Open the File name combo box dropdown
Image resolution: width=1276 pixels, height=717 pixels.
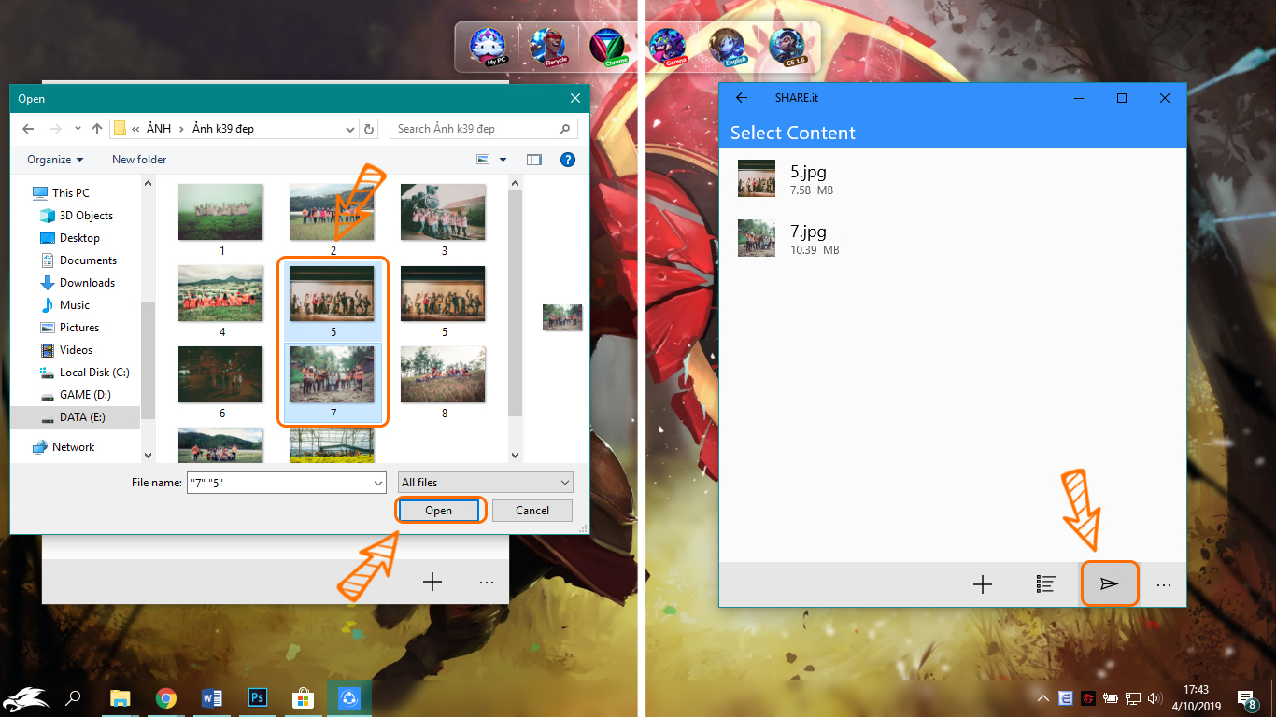point(378,483)
